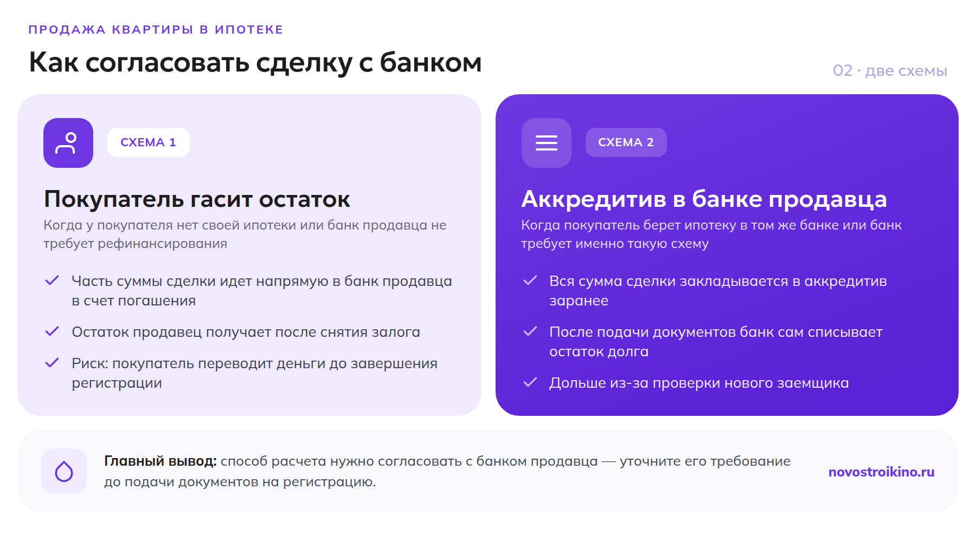Click text 'до подачи документов на регистрацию.'
This screenshot has width=976, height=548.
240,482
